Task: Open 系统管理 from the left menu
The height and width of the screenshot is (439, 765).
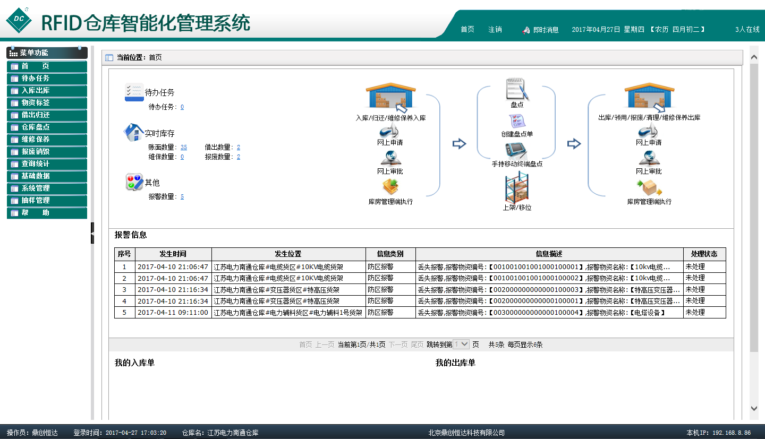Action: tap(47, 188)
